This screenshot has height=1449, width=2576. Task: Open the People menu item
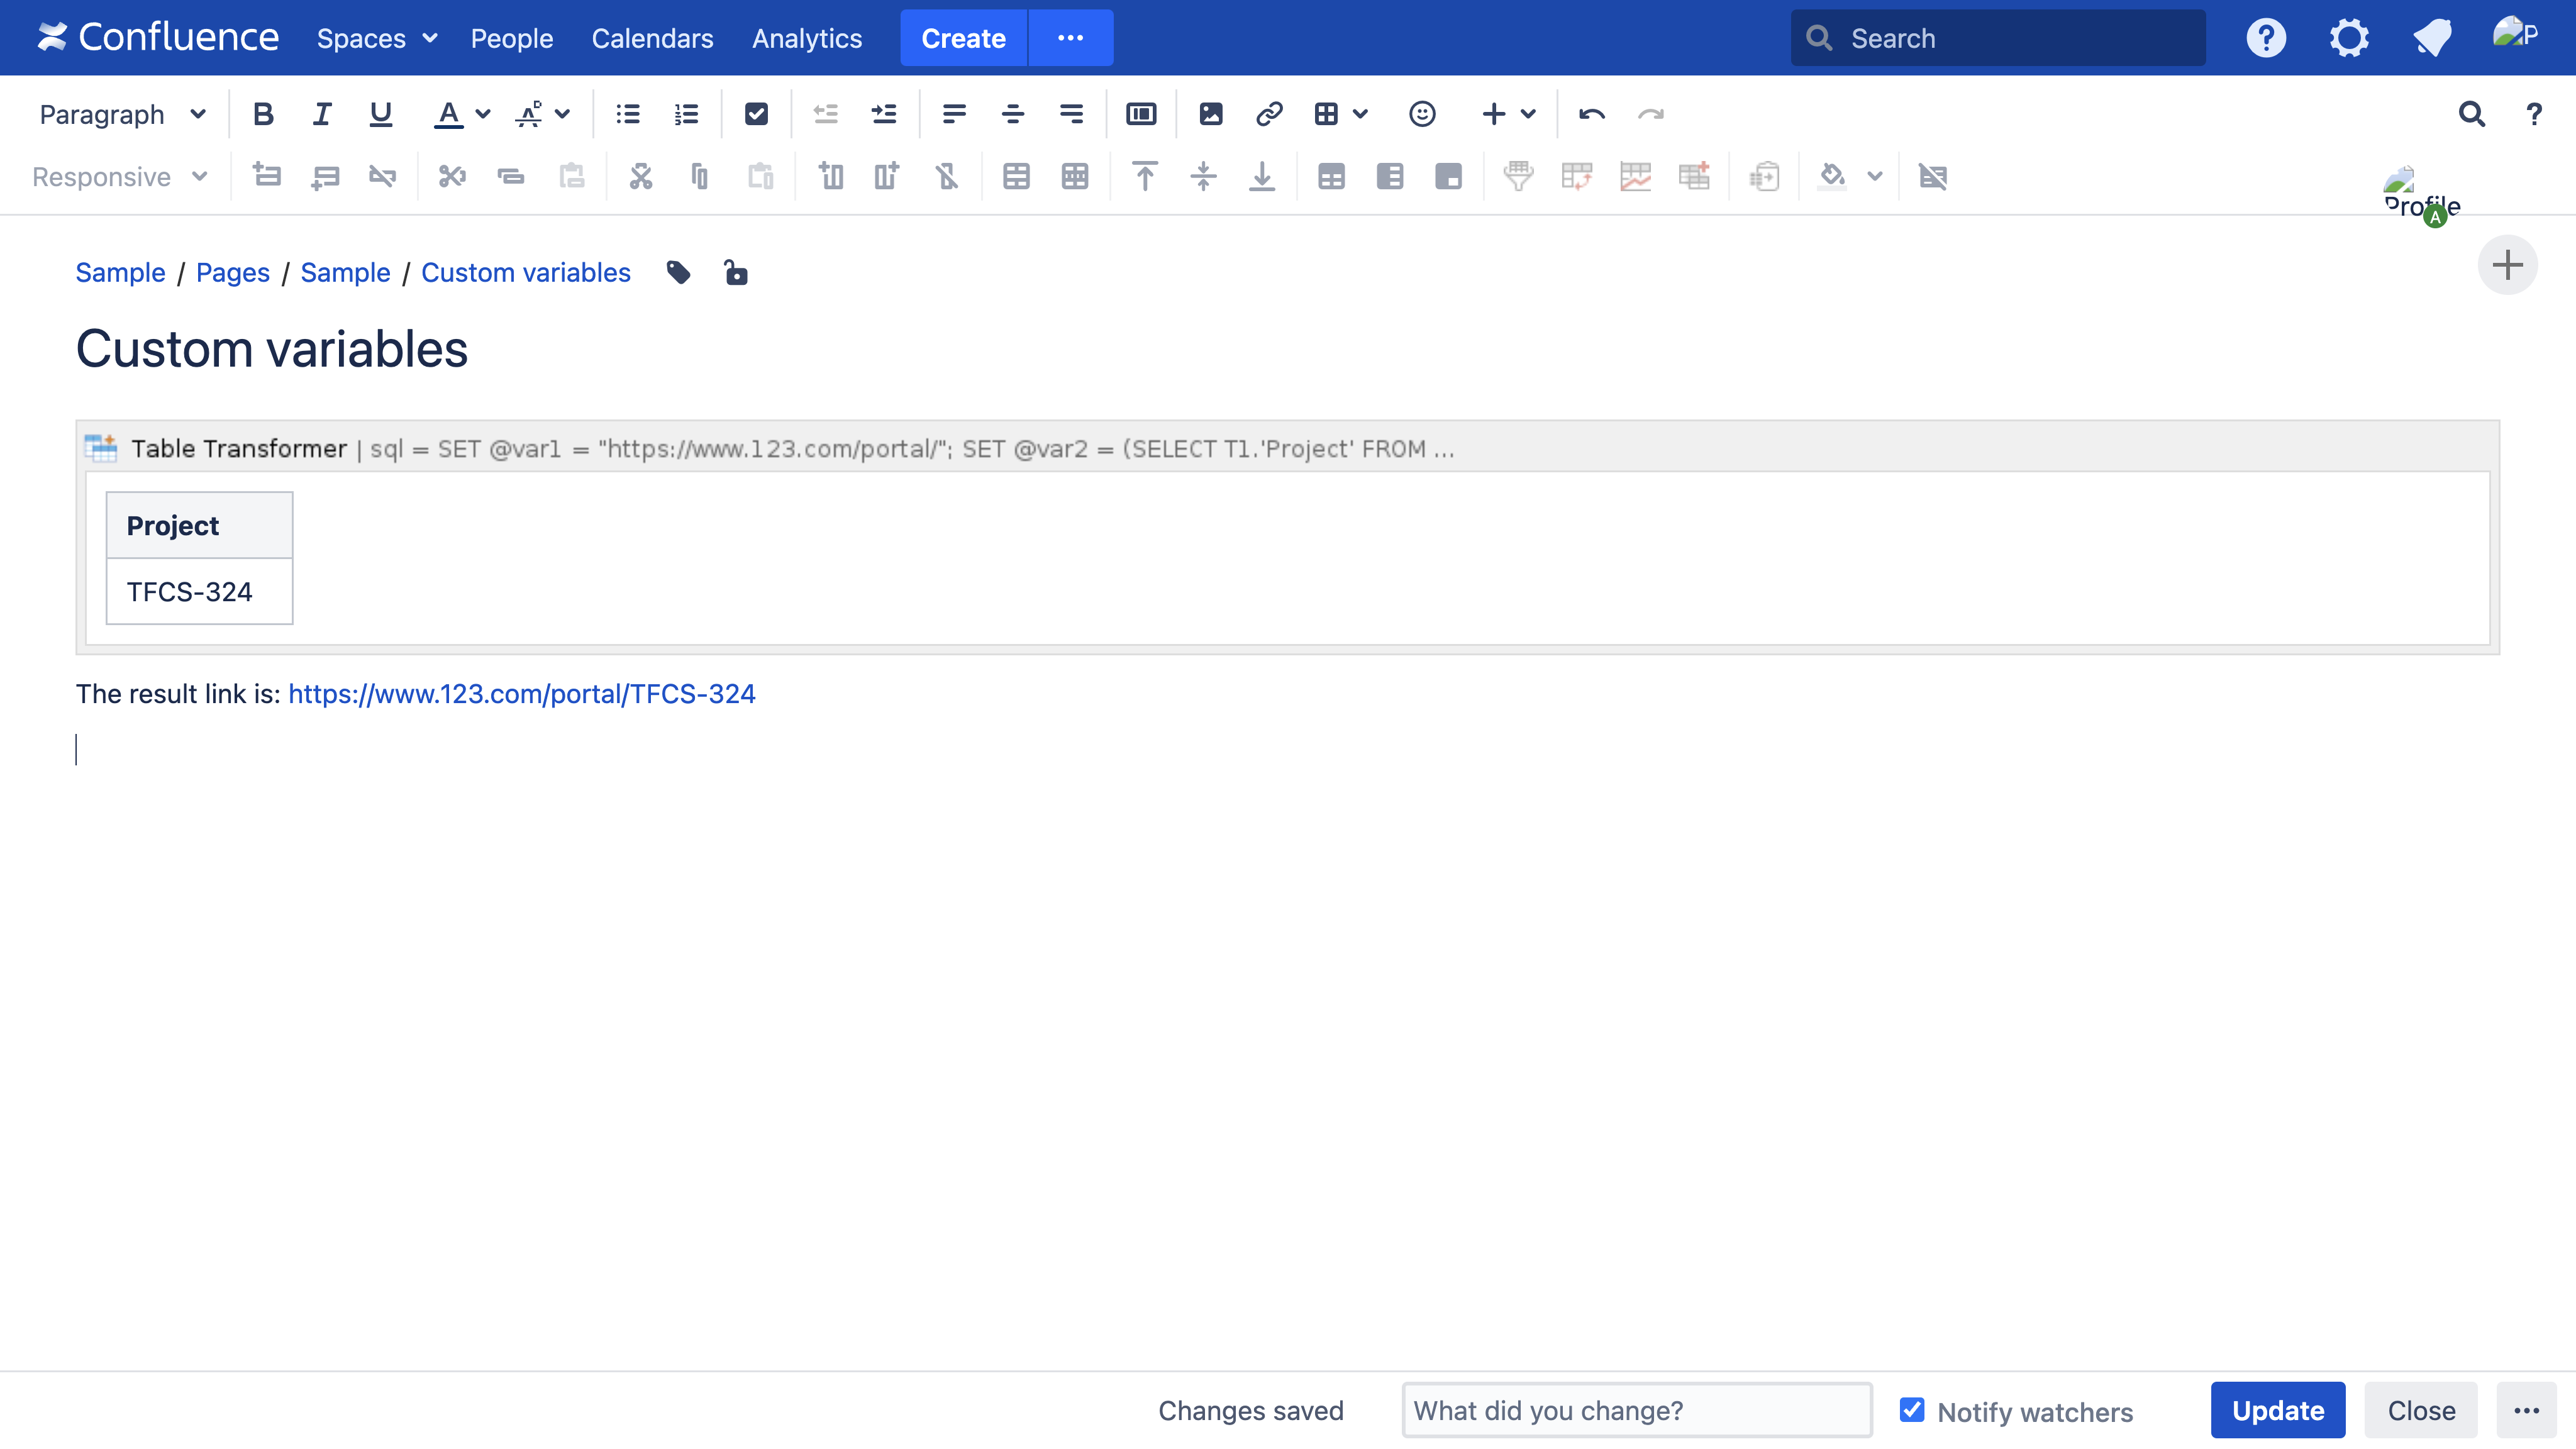(x=511, y=38)
